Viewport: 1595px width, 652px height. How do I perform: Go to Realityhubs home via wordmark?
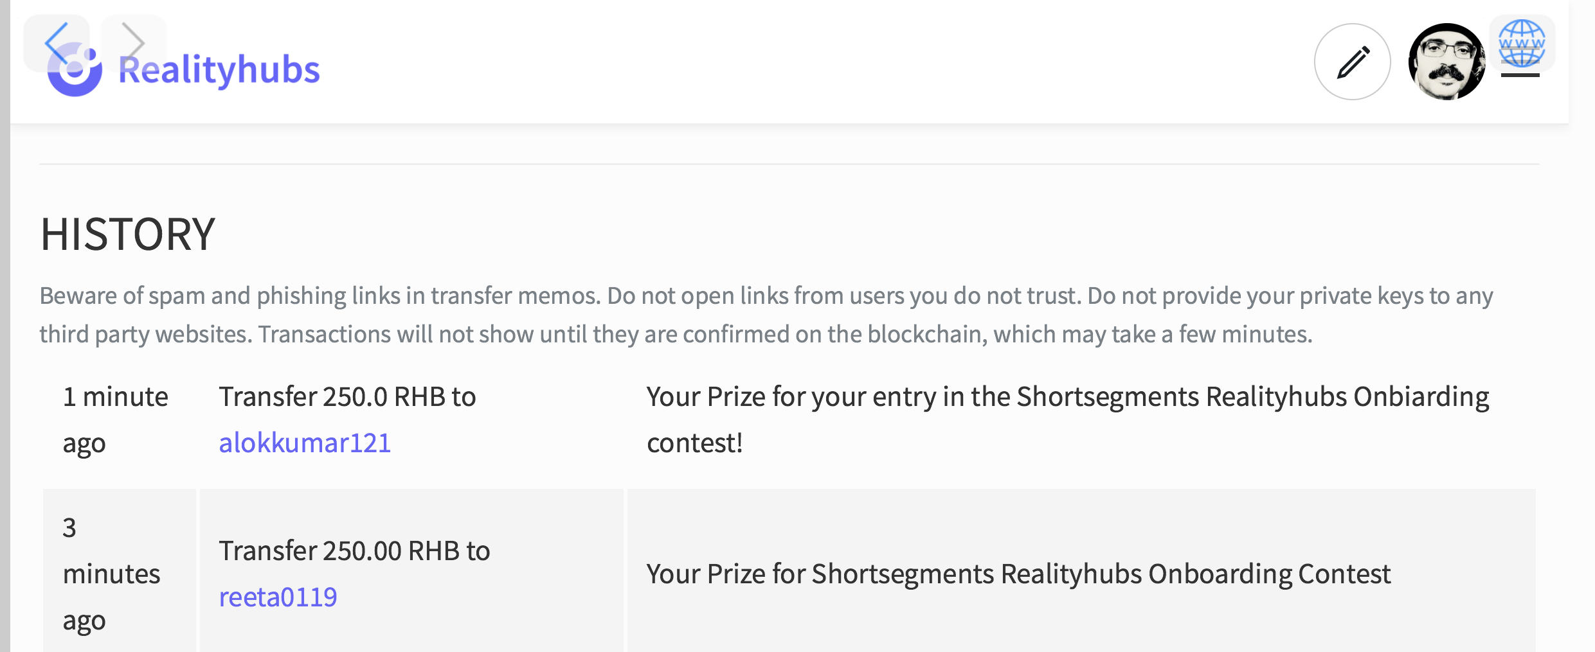tap(219, 70)
